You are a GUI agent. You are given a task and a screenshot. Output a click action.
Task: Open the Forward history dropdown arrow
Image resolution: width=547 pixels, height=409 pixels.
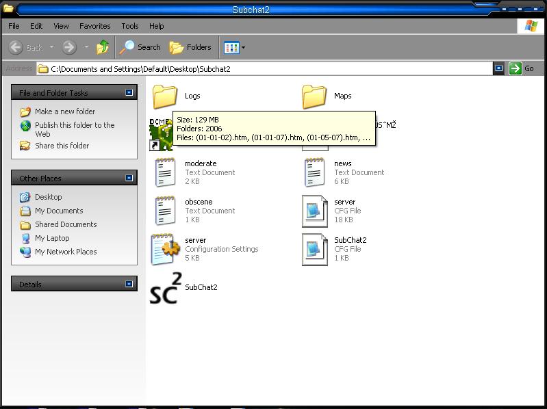(x=86, y=47)
